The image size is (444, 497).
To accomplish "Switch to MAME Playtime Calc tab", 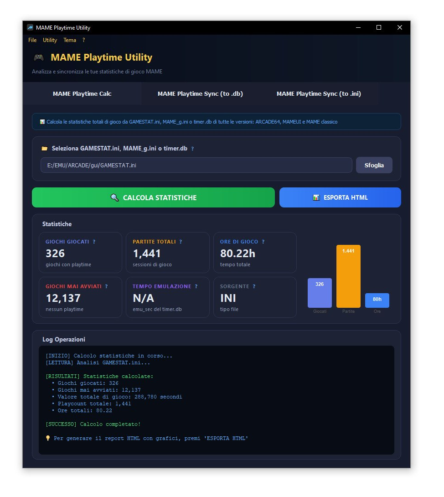I will [x=82, y=94].
